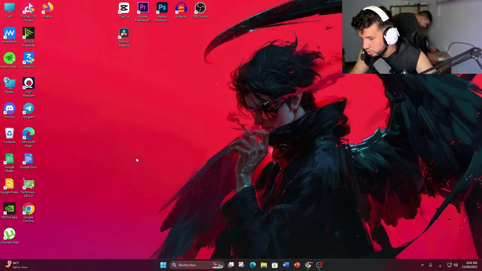This screenshot has width=482, height=271.
Task: Switch to Chrome in the taskbar
Action: tap(308, 265)
